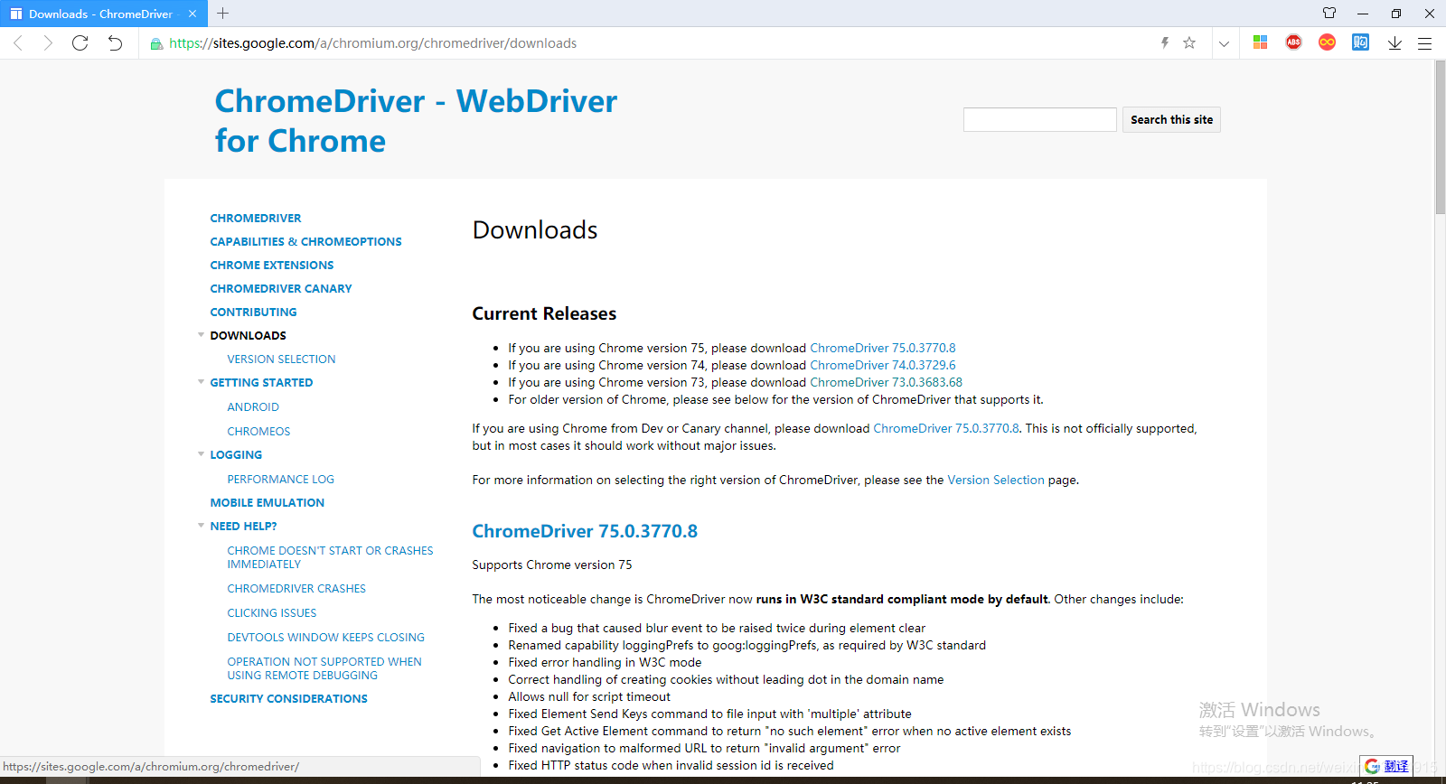Open DEVTOOLS WINDOW KEEPS CLOSING sub-item
Viewport: 1446px width, 784px height.
[x=325, y=638]
